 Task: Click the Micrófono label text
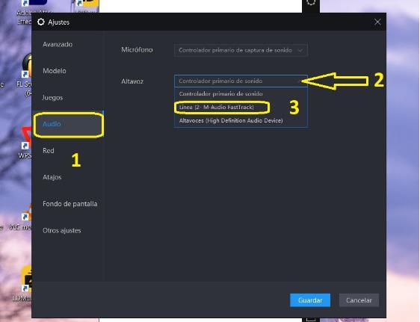point(137,50)
